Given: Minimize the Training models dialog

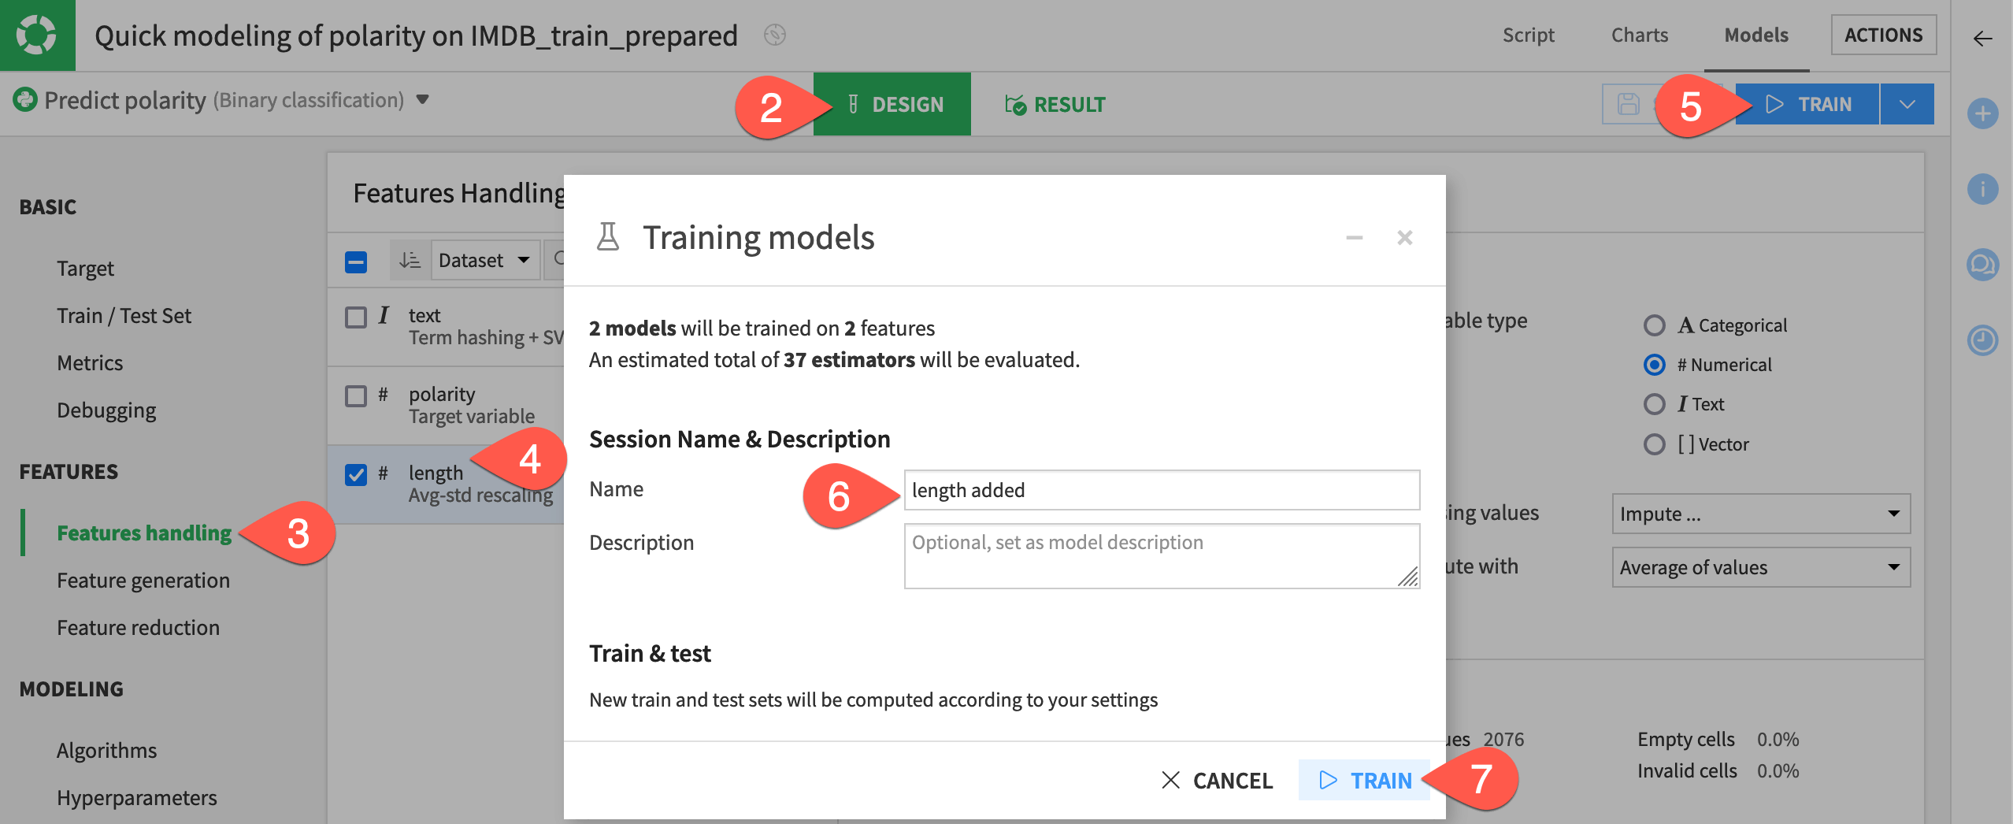Looking at the screenshot, I should pos(1354,237).
